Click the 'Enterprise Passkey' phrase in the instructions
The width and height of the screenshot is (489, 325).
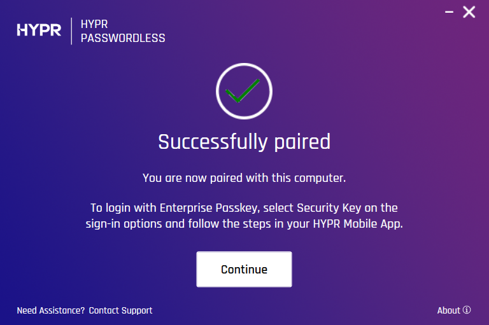click(x=194, y=208)
